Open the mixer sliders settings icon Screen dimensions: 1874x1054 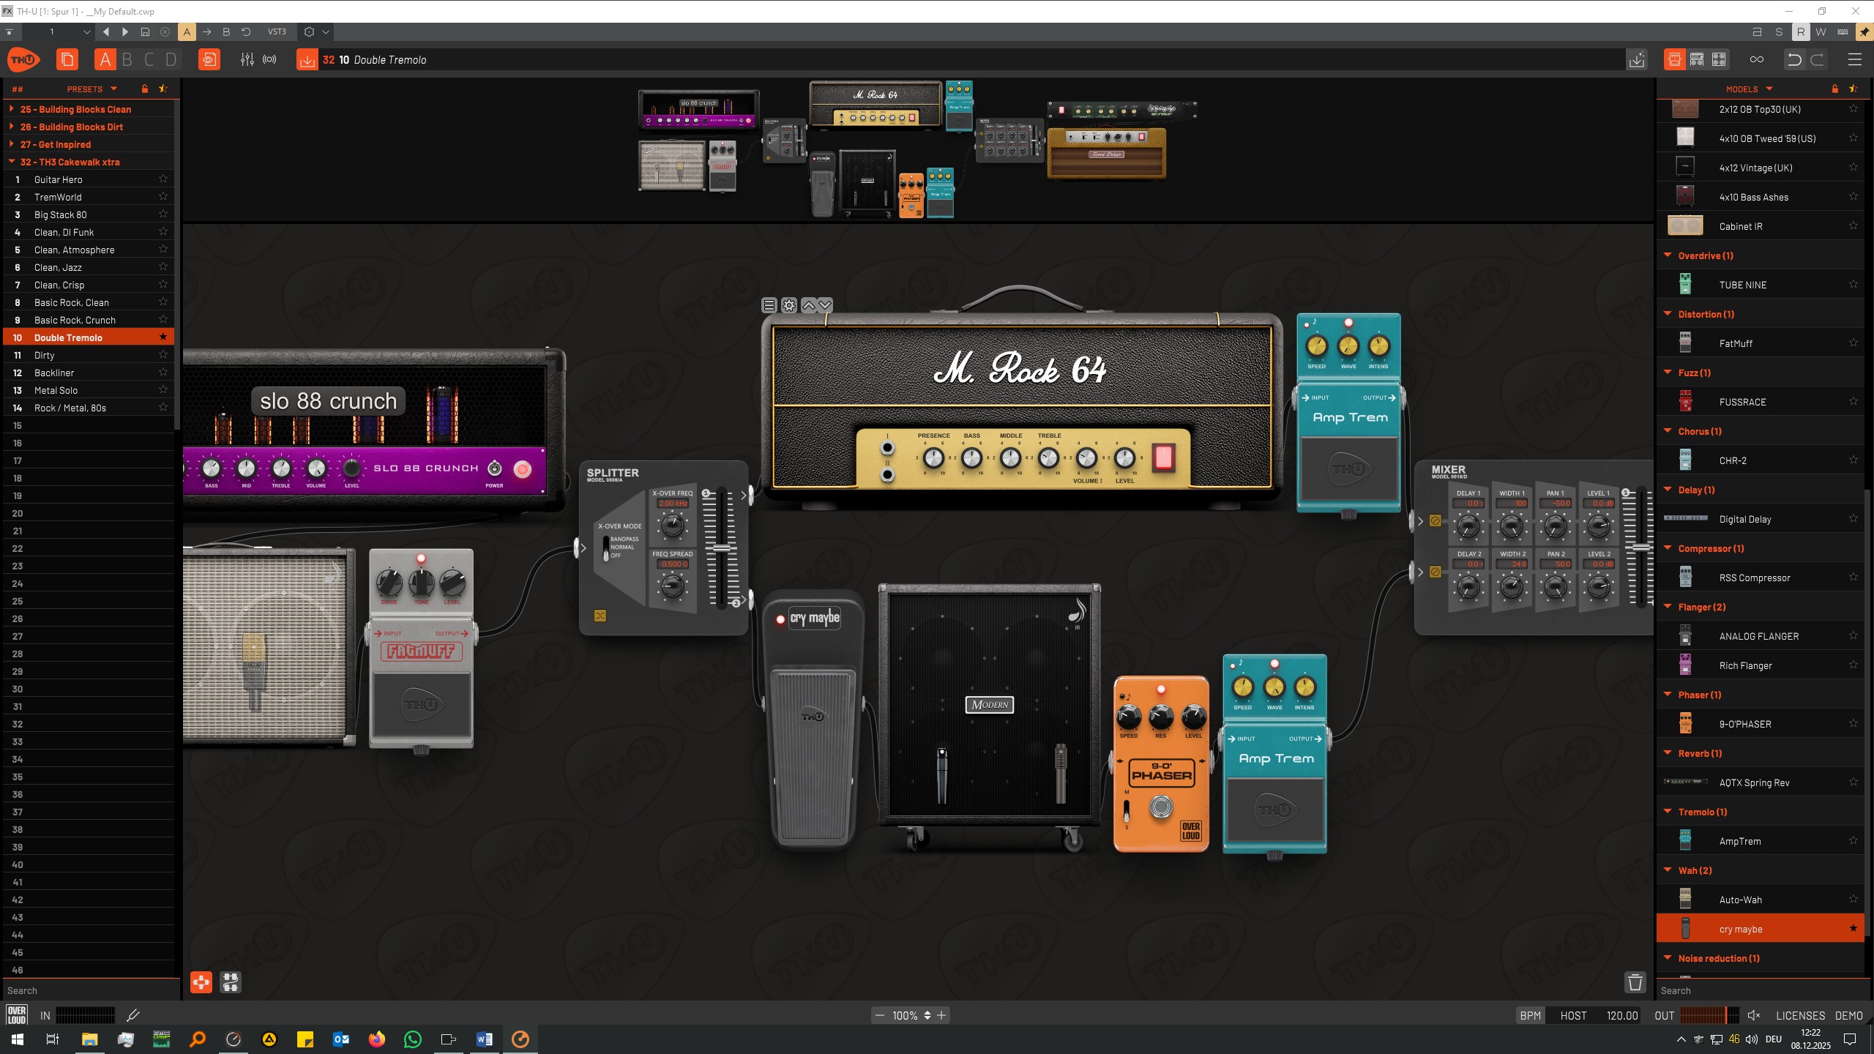(247, 59)
